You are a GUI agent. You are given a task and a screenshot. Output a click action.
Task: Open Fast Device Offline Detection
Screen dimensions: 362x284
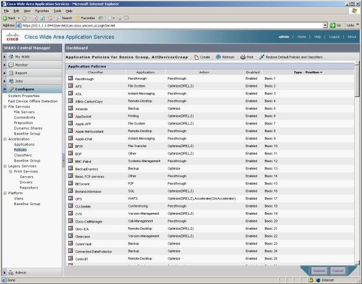[x=33, y=101]
